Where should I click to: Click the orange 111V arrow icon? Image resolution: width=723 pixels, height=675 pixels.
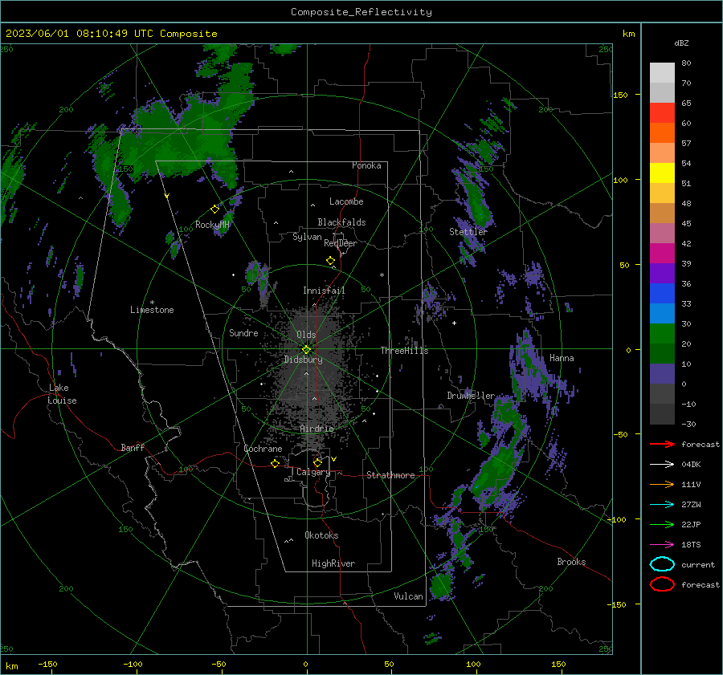tap(662, 484)
